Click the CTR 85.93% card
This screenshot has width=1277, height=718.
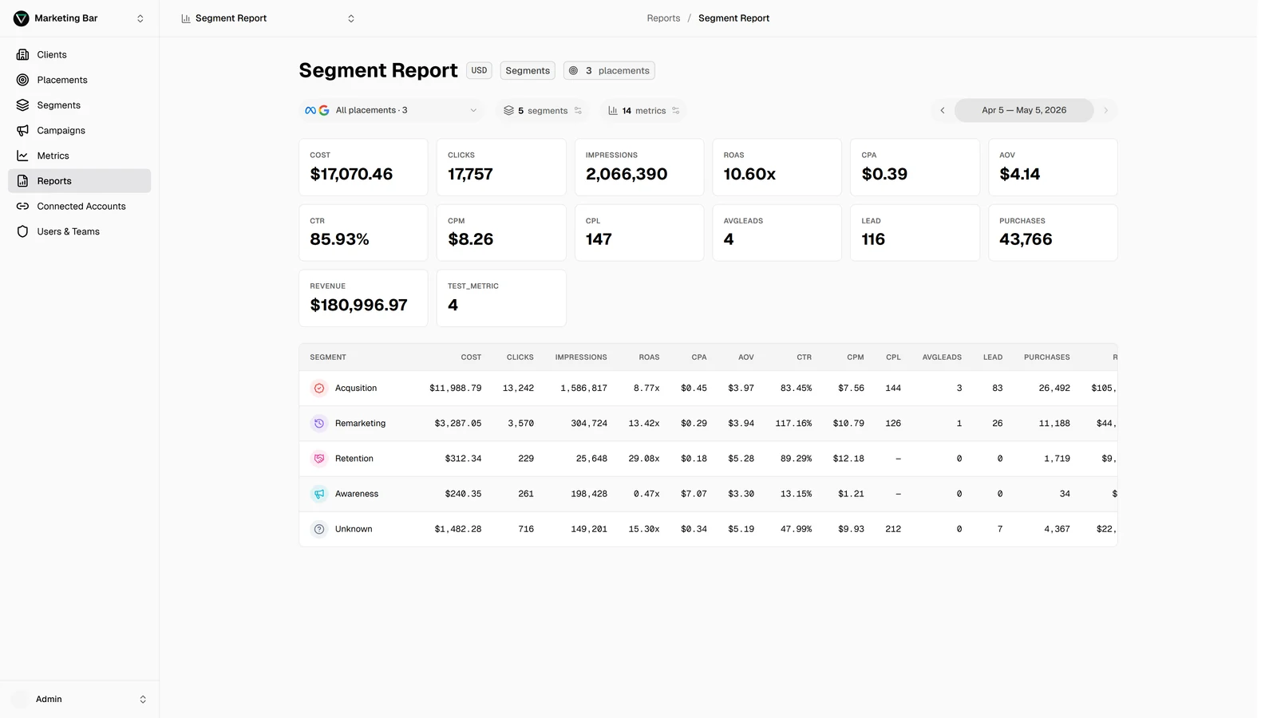coord(363,233)
